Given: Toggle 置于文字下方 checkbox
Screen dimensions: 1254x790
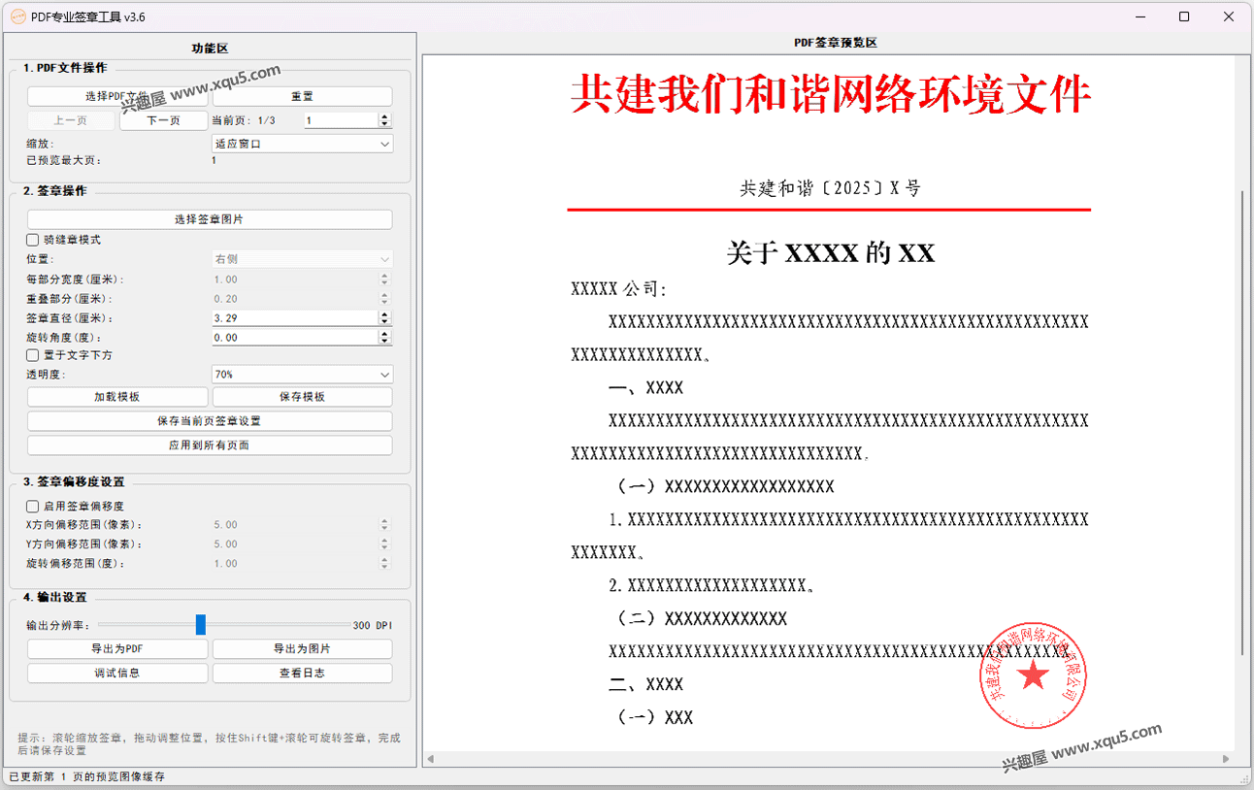Looking at the screenshot, I should click(33, 355).
